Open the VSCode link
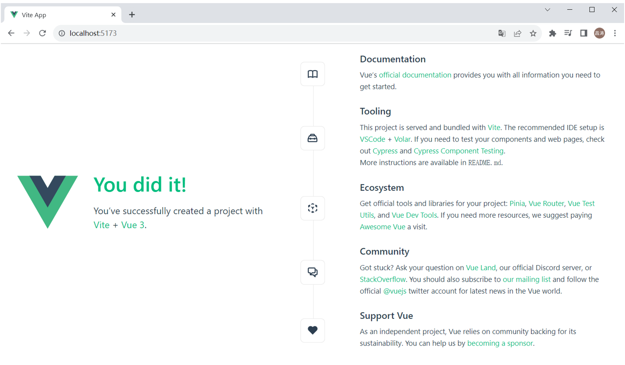The height and width of the screenshot is (365, 625). click(373, 139)
